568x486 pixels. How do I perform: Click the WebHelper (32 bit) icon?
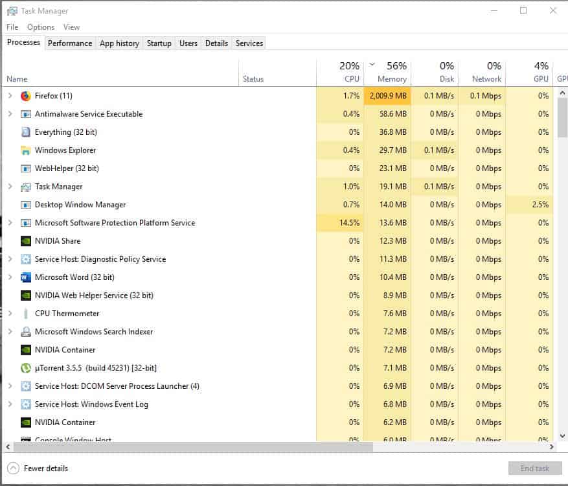point(26,168)
